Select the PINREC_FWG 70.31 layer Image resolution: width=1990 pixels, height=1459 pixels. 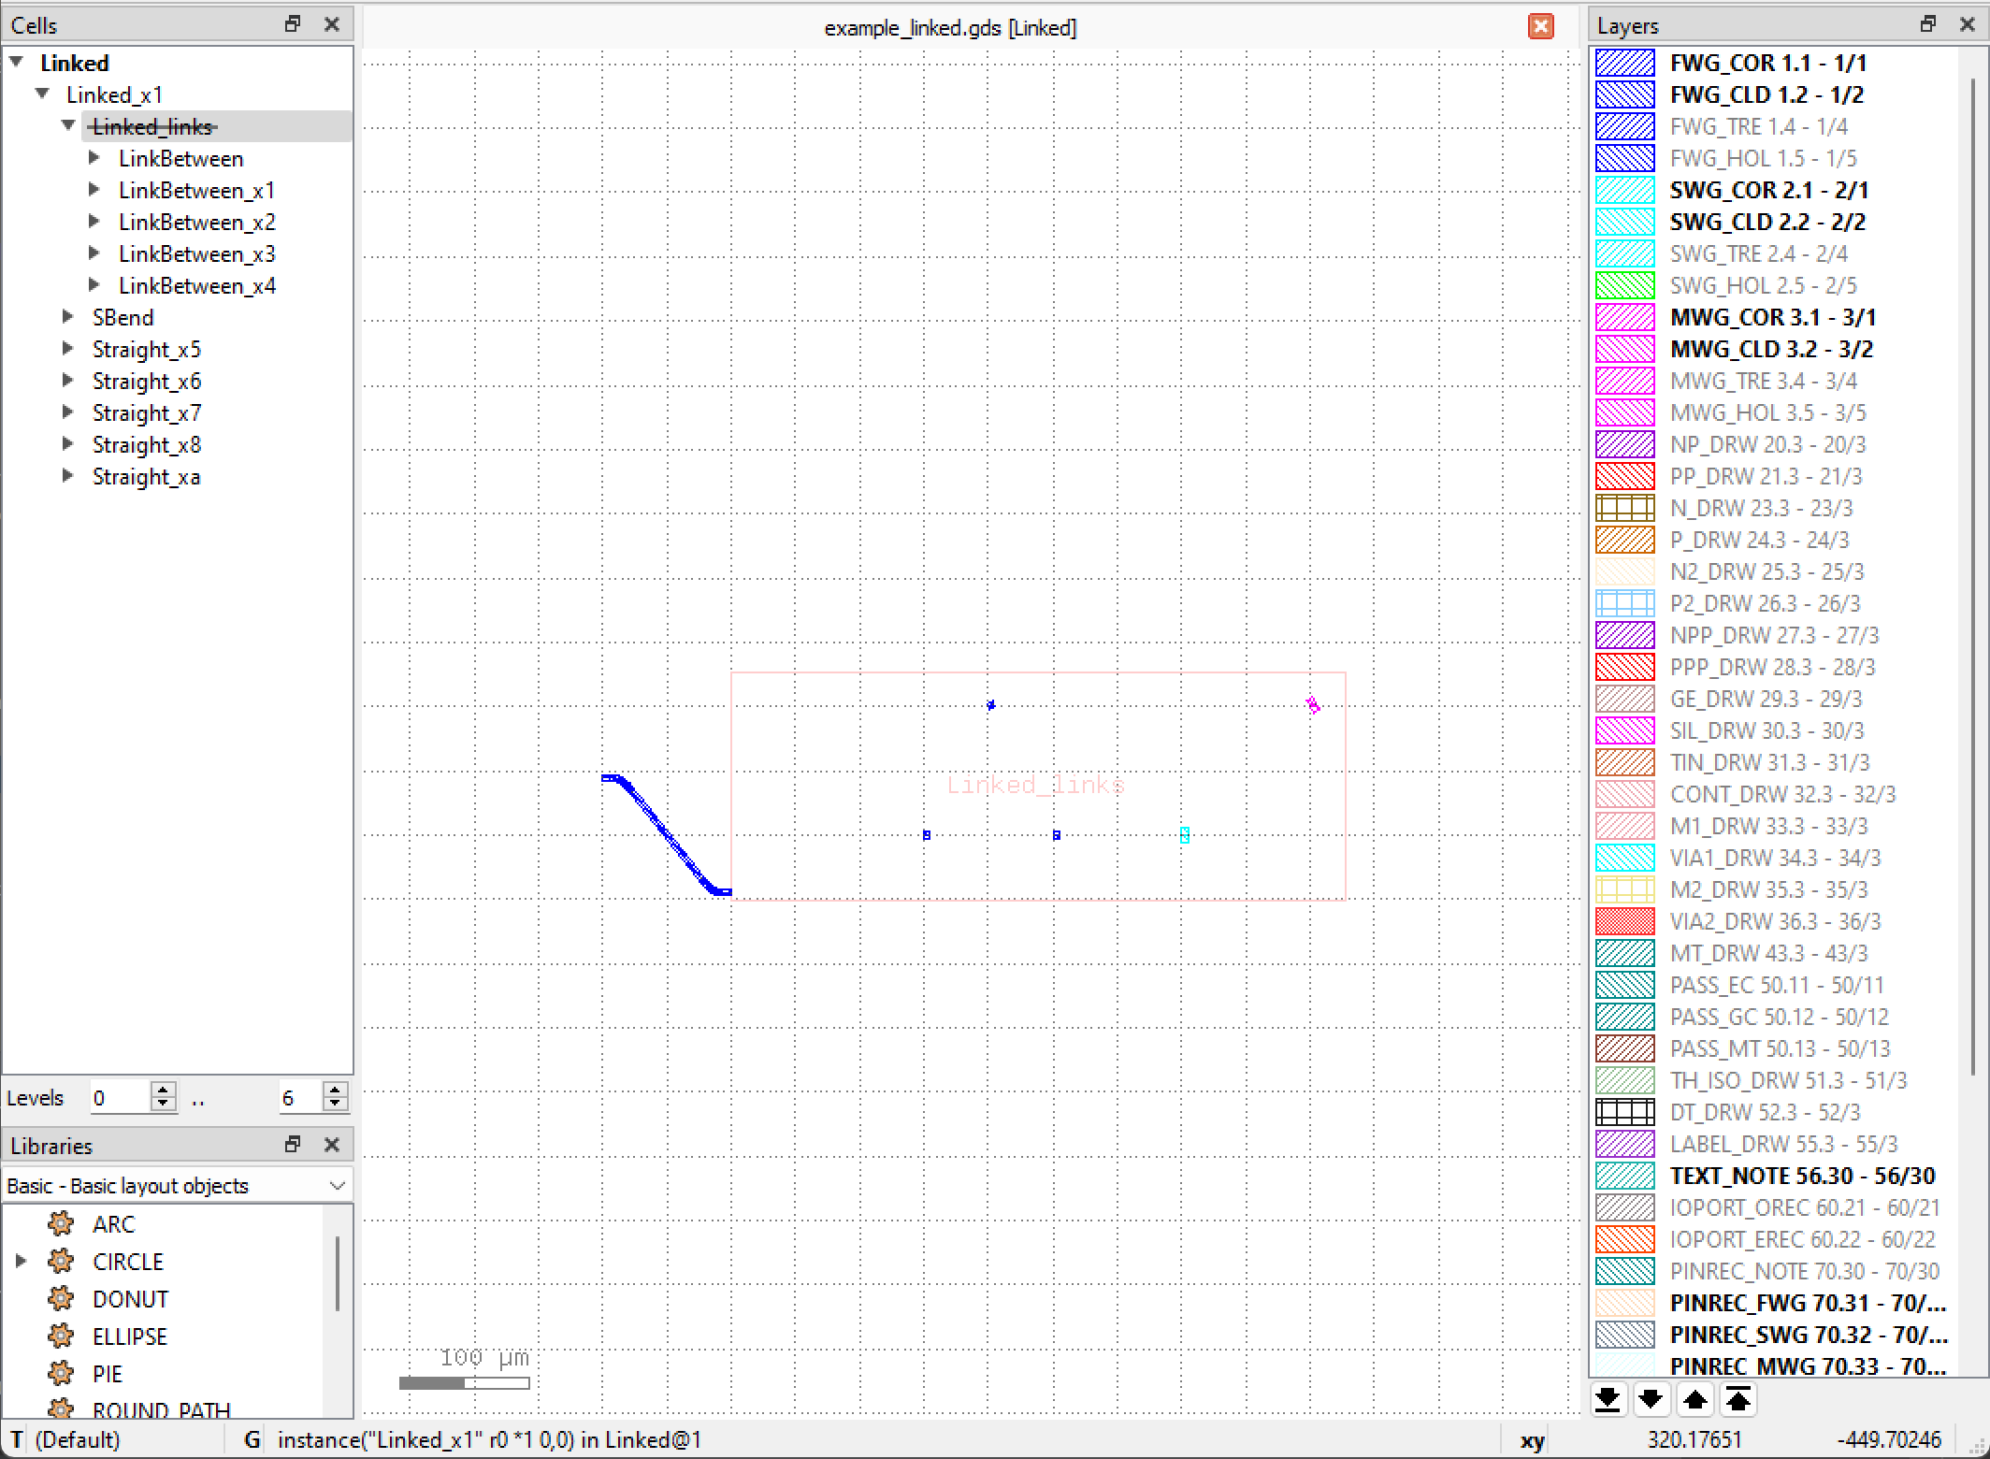(x=1809, y=1303)
